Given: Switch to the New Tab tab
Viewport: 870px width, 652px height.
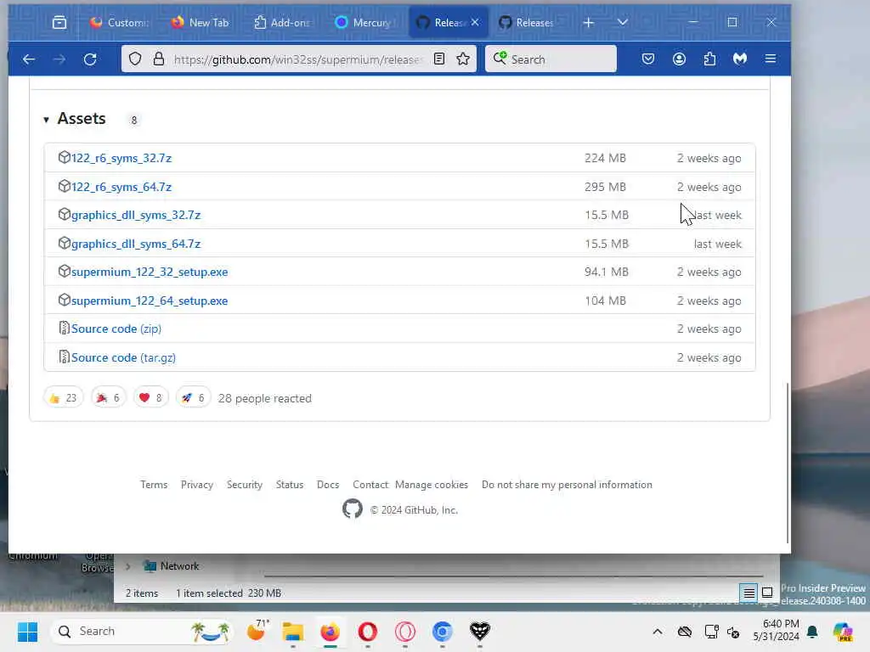Looking at the screenshot, I should click(x=201, y=22).
